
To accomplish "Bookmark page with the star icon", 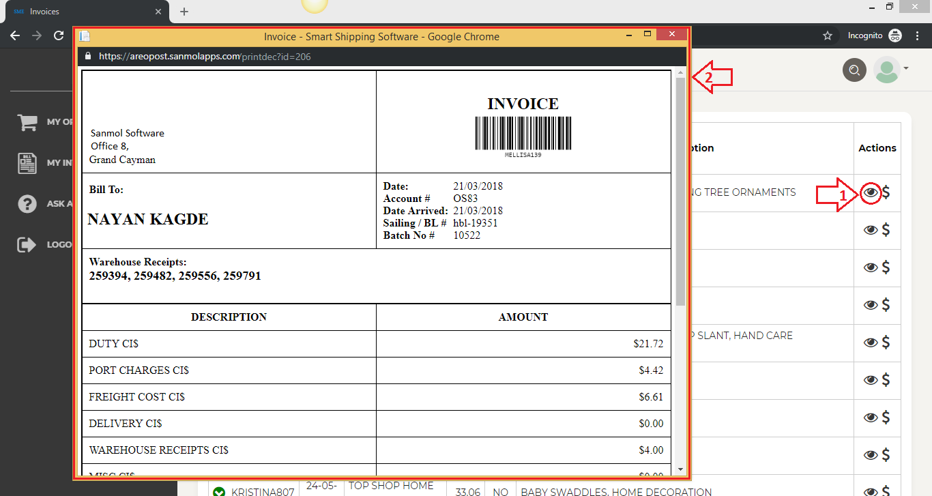I will [828, 35].
